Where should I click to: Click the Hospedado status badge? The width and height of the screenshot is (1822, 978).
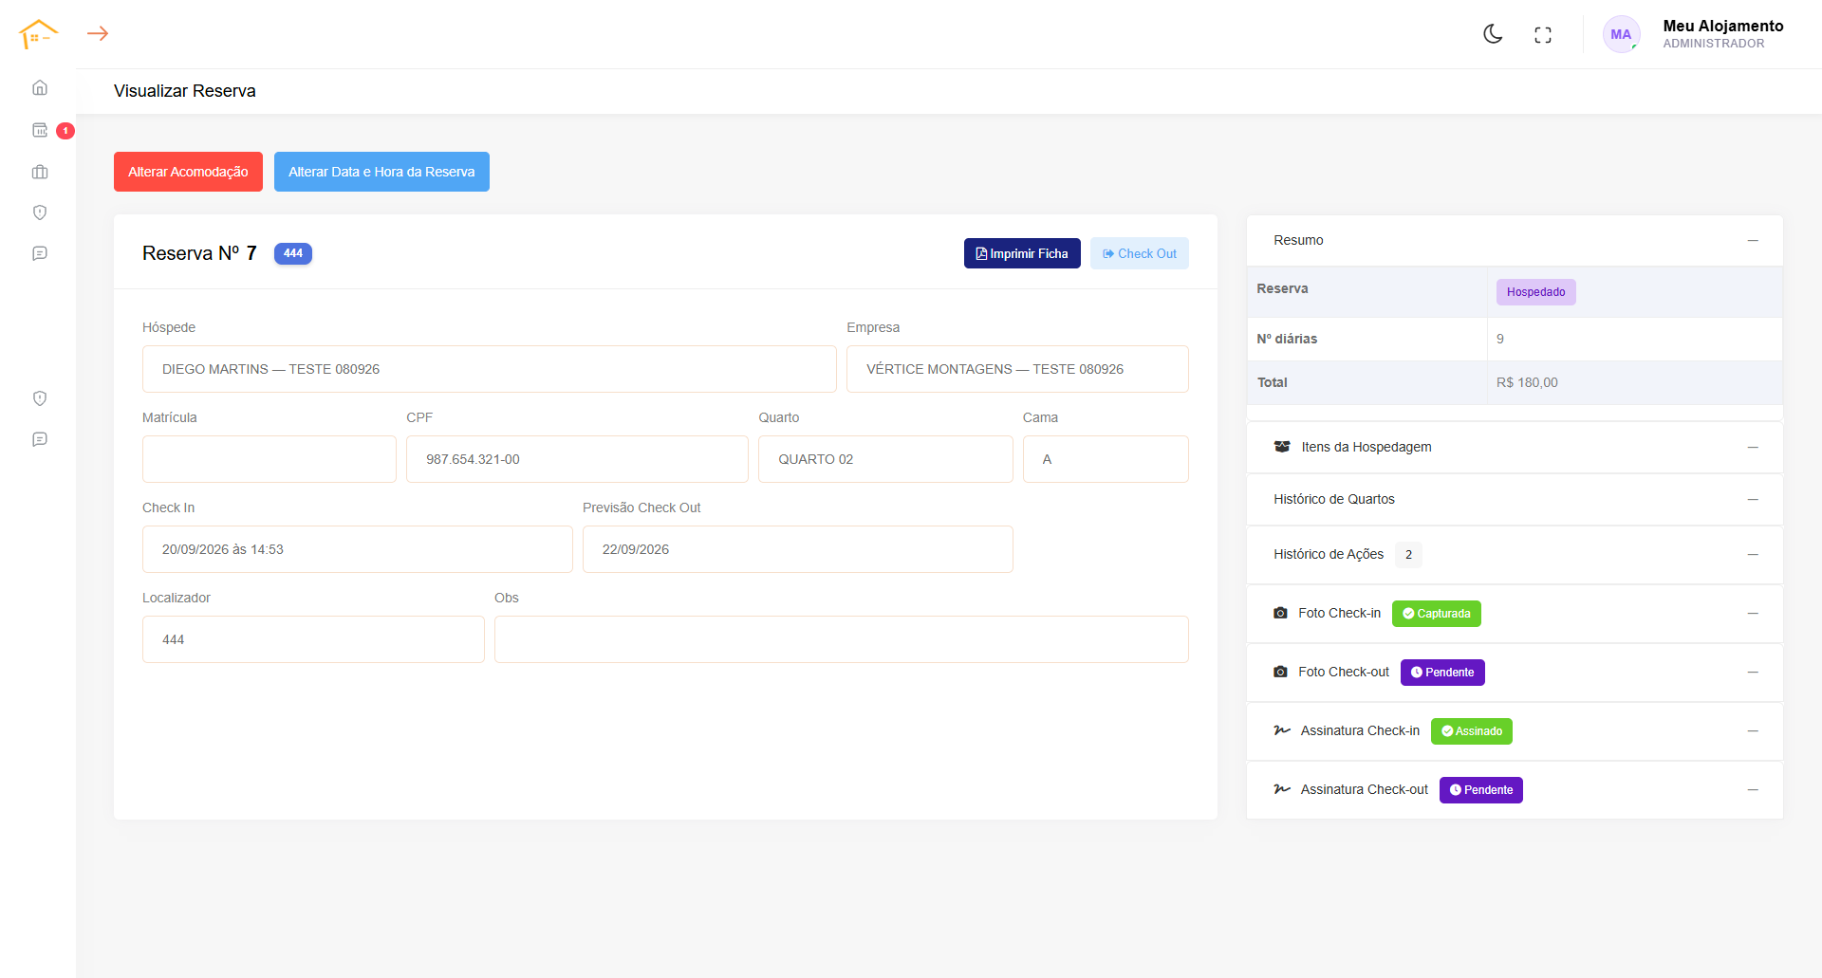(x=1535, y=292)
